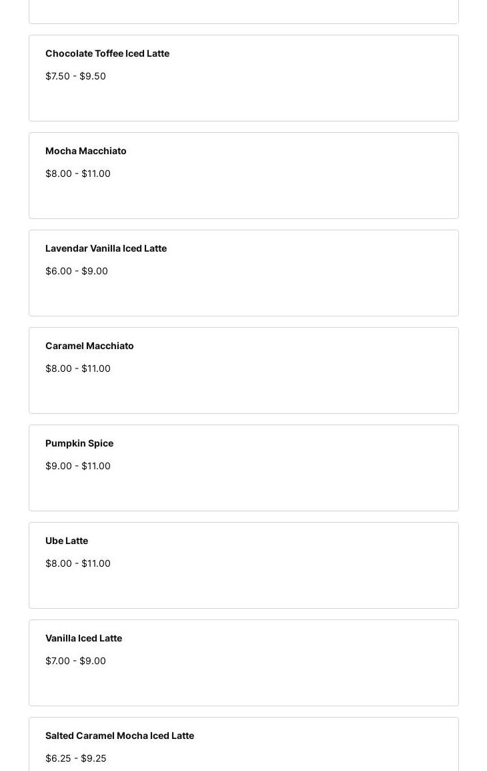Open the Caramel Macchiato item
Viewport: 487px width, 771px height.
click(x=89, y=346)
